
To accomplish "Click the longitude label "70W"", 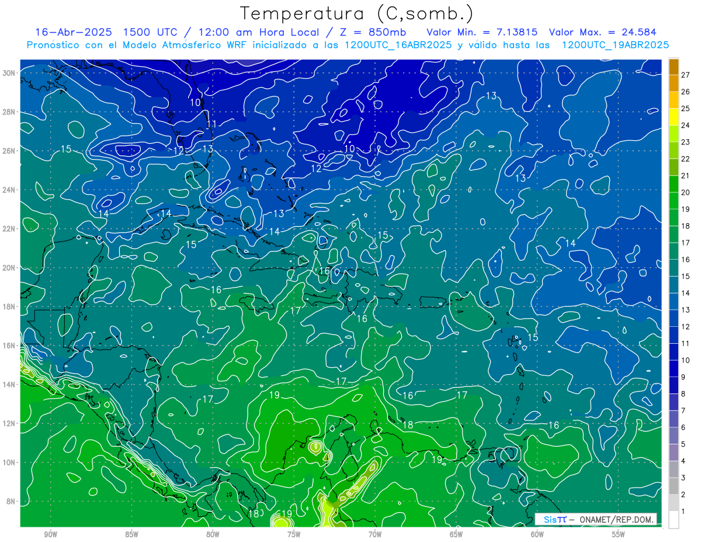I will click(375, 534).
